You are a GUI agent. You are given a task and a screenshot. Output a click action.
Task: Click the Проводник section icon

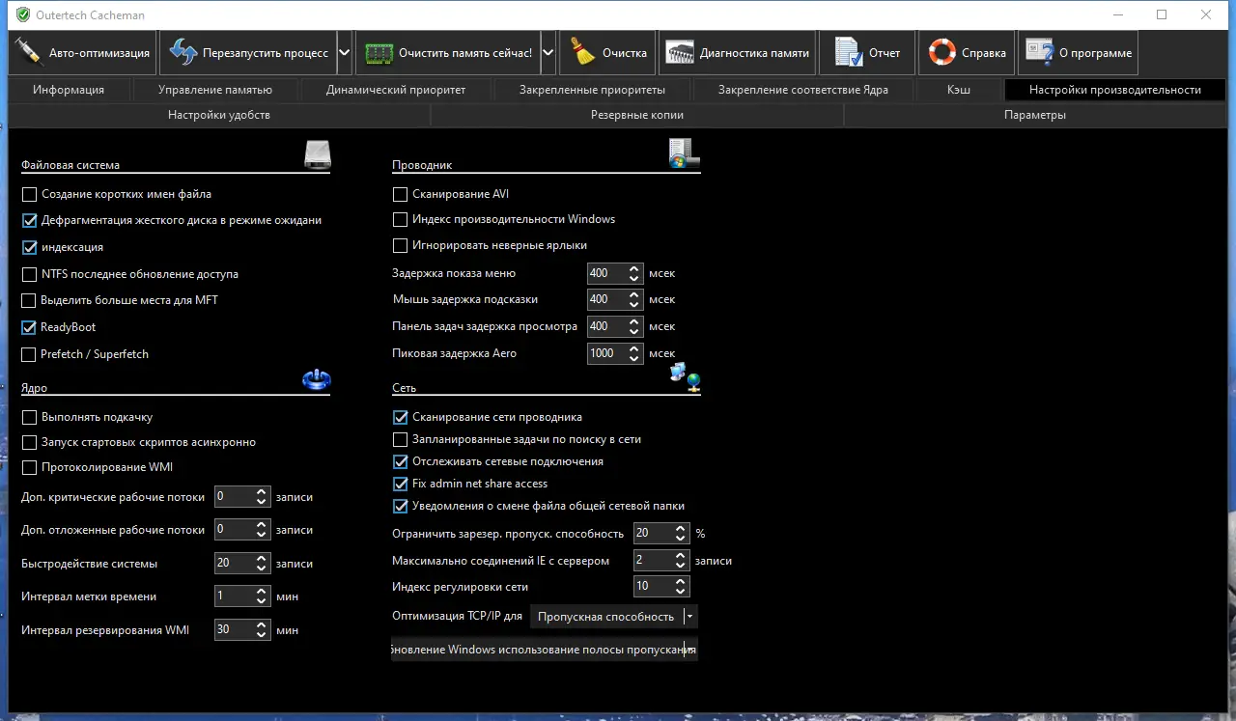coord(684,153)
